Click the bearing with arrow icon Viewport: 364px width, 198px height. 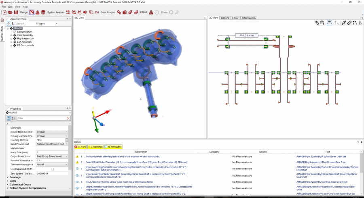point(344,23)
